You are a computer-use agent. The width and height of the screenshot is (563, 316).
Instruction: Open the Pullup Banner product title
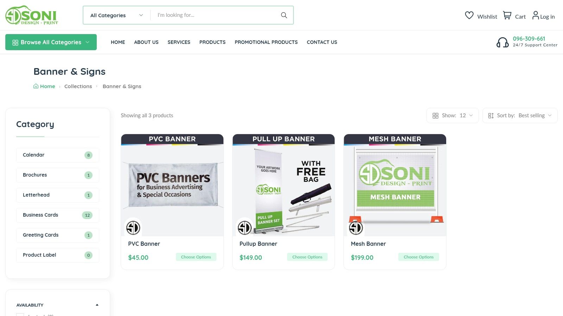(x=258, y=244)
